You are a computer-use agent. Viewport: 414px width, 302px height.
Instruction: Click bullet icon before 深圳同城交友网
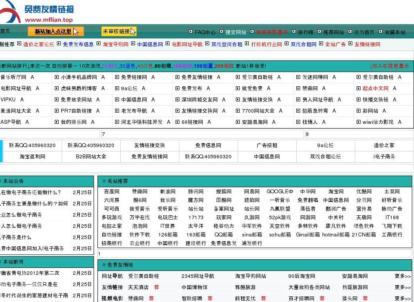pyautogui.click(x=177, y=100)
